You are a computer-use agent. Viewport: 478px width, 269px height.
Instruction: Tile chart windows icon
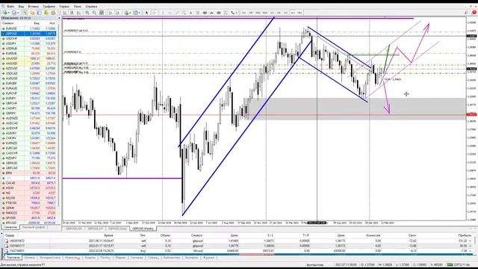click(102, 13)
